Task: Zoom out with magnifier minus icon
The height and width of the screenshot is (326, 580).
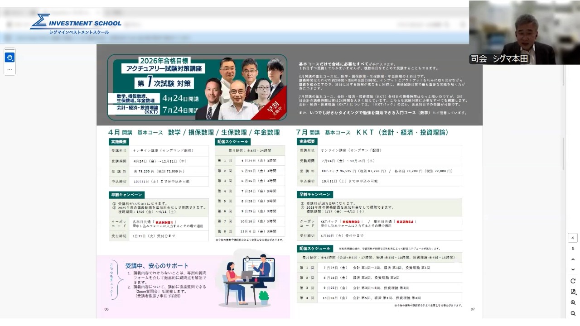Action: tap(573, 313)
